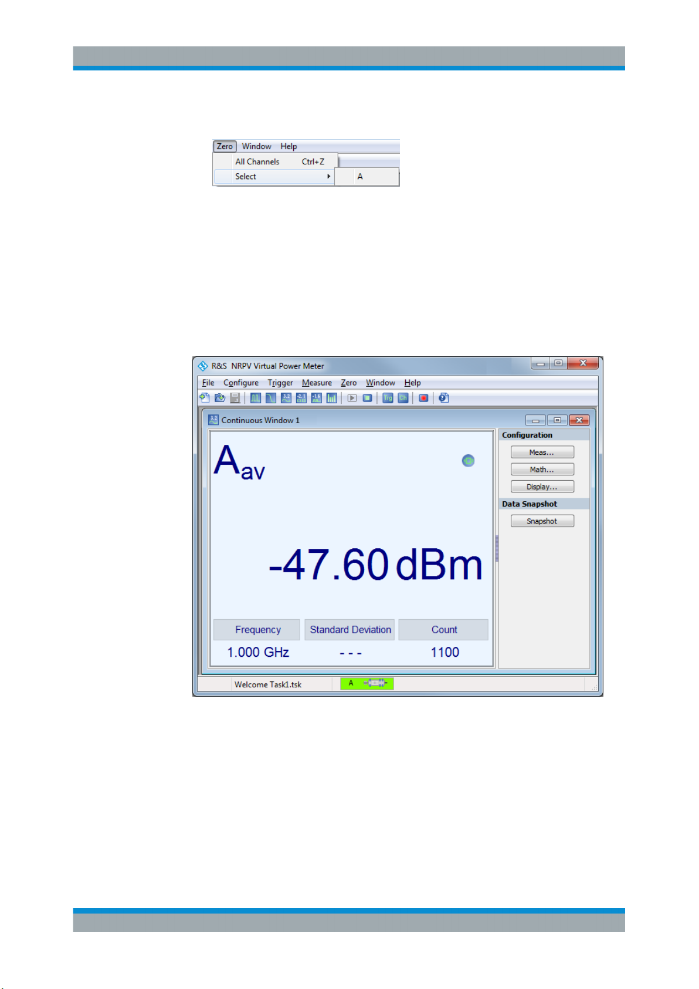Click the -1.6 measurement mode icon

(x=317, y=398)
